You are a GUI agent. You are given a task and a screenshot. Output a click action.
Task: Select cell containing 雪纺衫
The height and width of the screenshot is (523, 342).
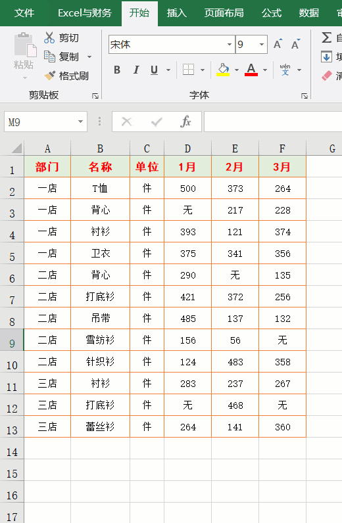coord(100,340)
